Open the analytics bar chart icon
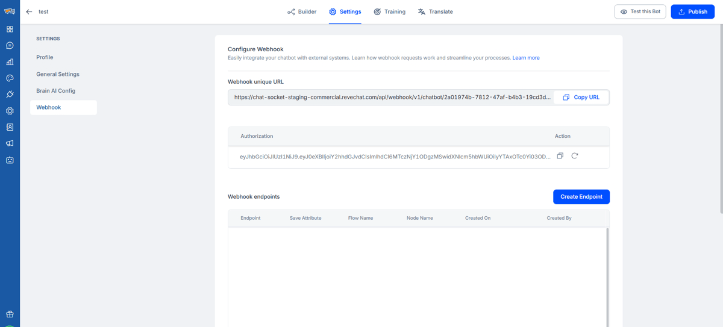Image resolution: width=723 pixels, height=327 pixels. point(10,61)
